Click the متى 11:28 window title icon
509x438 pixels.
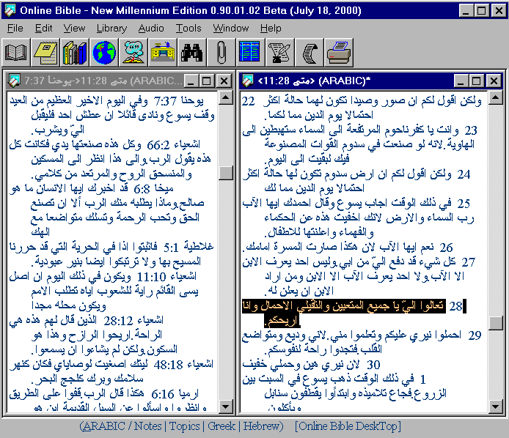[248, 81]
